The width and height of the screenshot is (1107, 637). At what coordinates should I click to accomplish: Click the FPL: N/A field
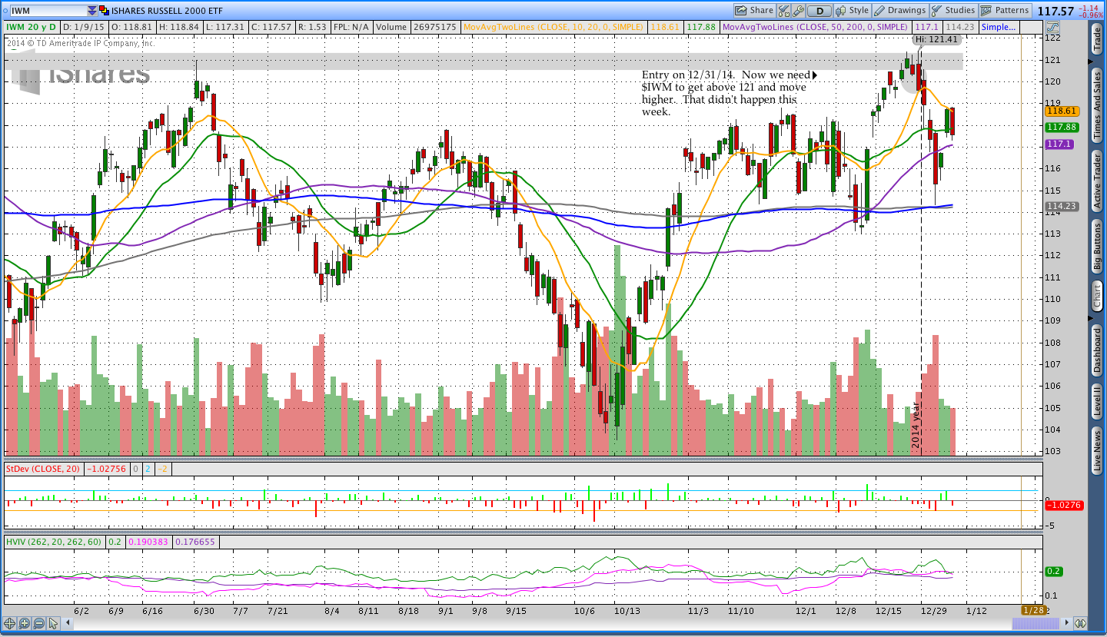(352, 27)
